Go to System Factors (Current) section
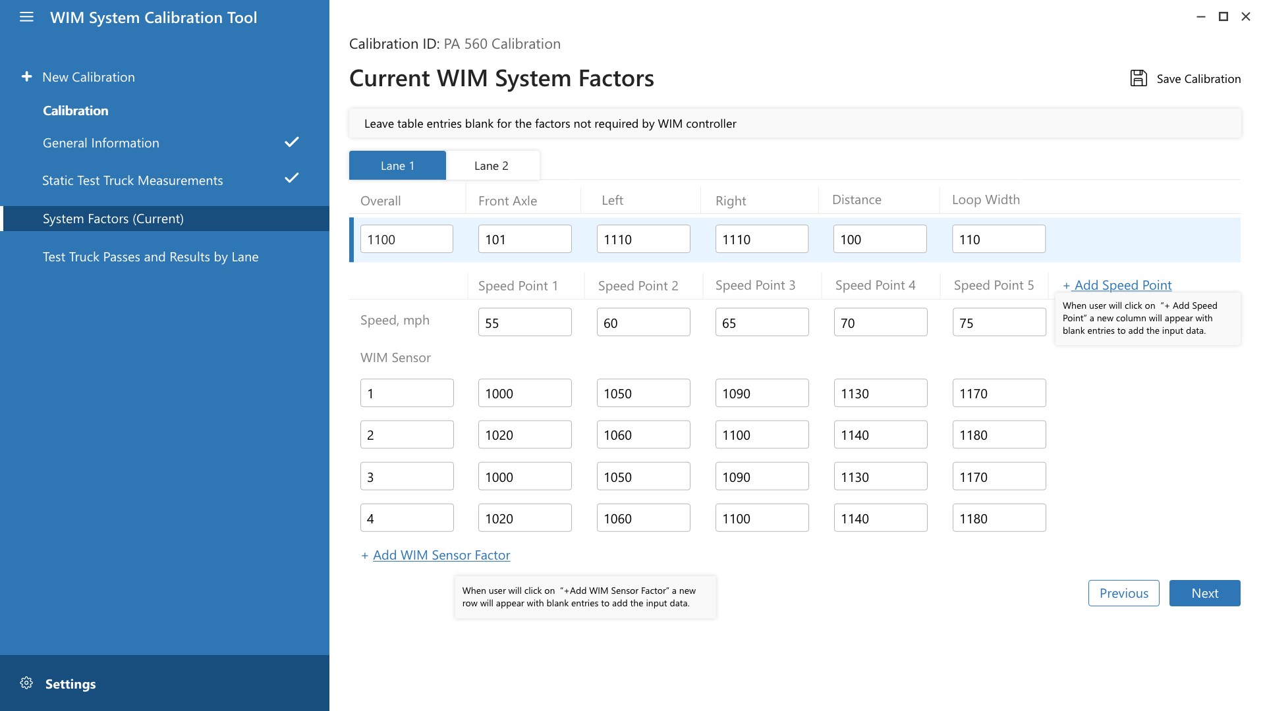Screen dimensions: 1265x711 (113, 219)
